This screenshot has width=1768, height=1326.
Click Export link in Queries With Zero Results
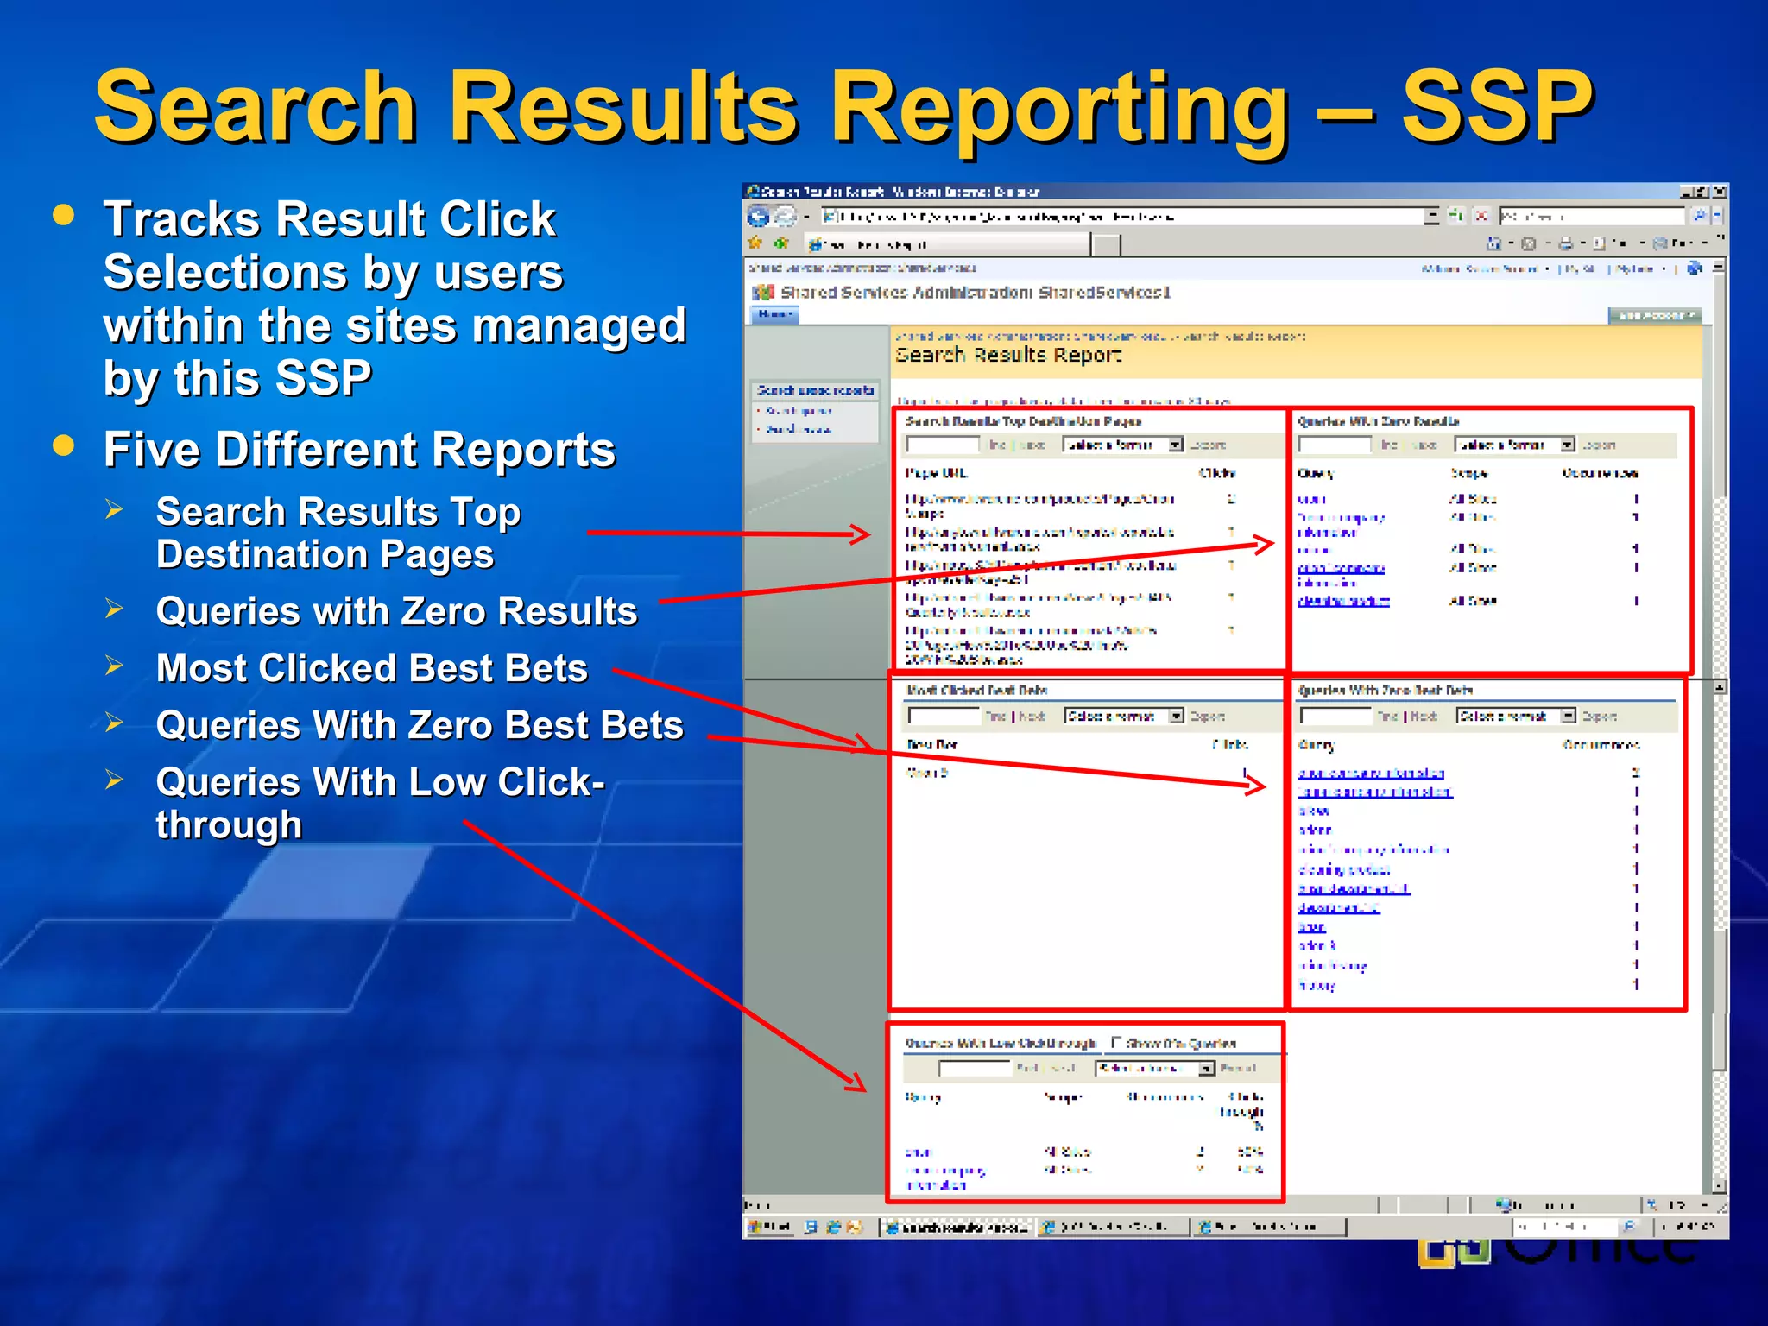pyautogui.click(x=1599, y=445)
